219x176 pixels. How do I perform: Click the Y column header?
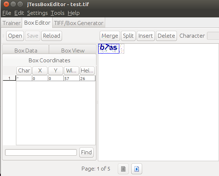click(55, 71)
